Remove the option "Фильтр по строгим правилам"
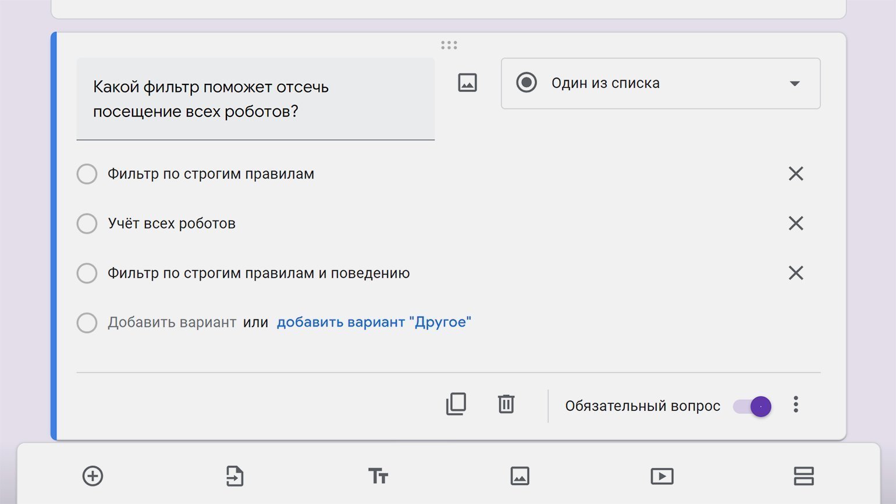Image resolution: width=896 pixels, height=504 pixels. (x=795, y=173)
